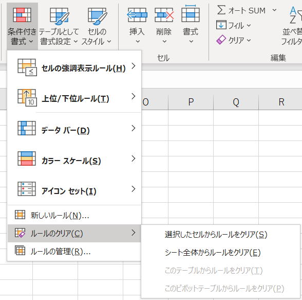The height and width of the screenshot is (300, 302).
Task: Click the データ バー icon
Action: 27,128
